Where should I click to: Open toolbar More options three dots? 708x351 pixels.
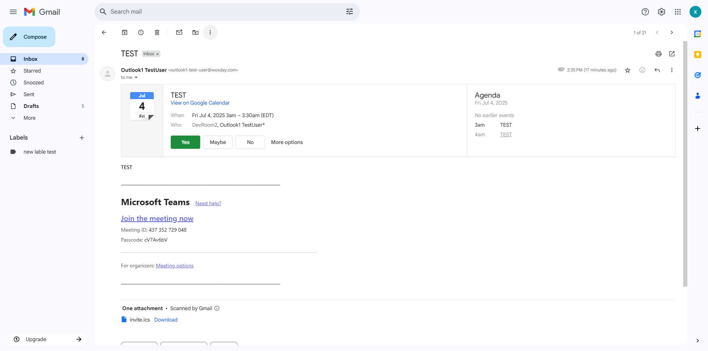(210, 32)
